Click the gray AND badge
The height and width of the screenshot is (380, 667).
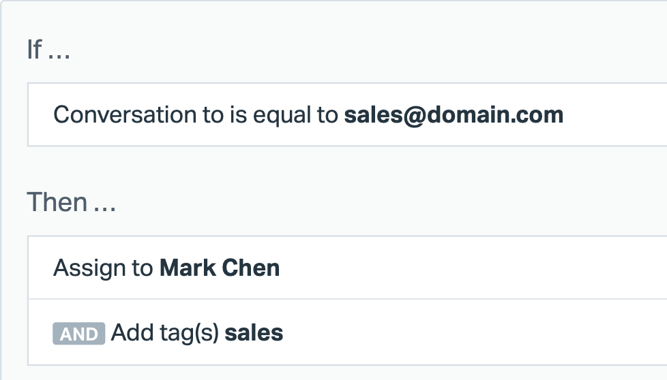pos(79,334)
